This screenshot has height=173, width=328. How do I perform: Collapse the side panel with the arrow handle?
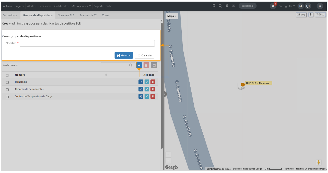(165, 94)
